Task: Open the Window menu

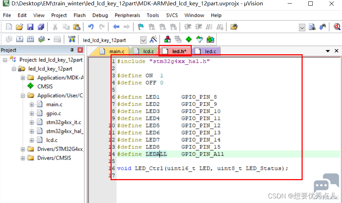Action: pyautogui.click(x=194, y=15)
